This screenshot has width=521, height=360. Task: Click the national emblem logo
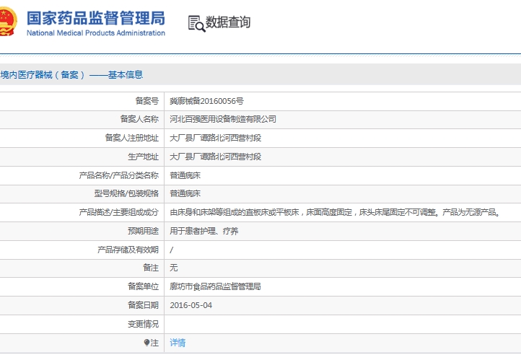coord(7,22)
